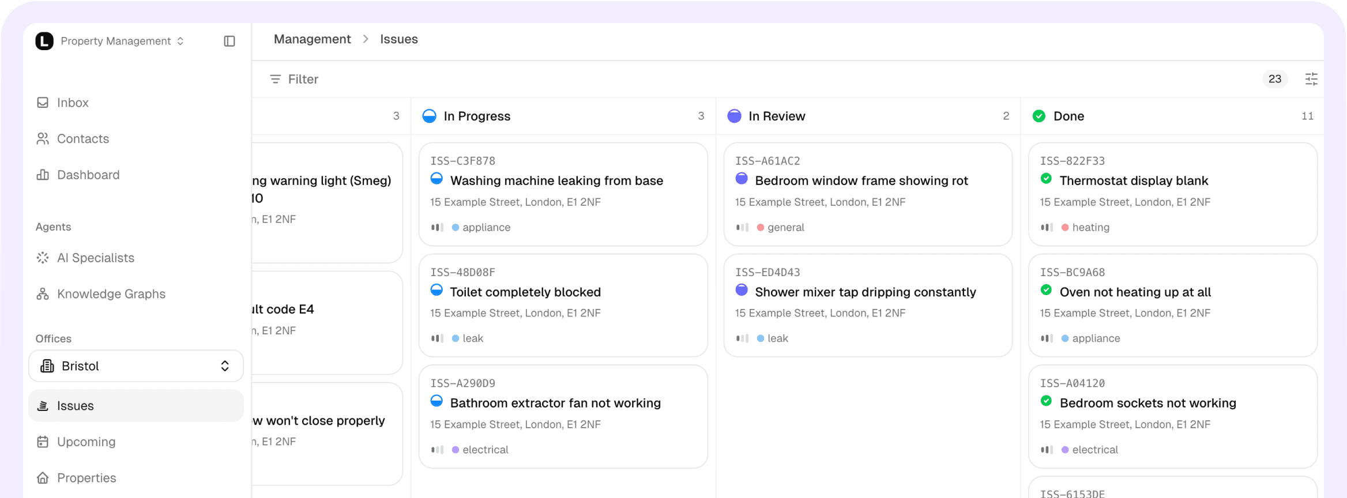Open the Toilet completely blocked issue
This screenshot has width=1347, height=498.
525,292
